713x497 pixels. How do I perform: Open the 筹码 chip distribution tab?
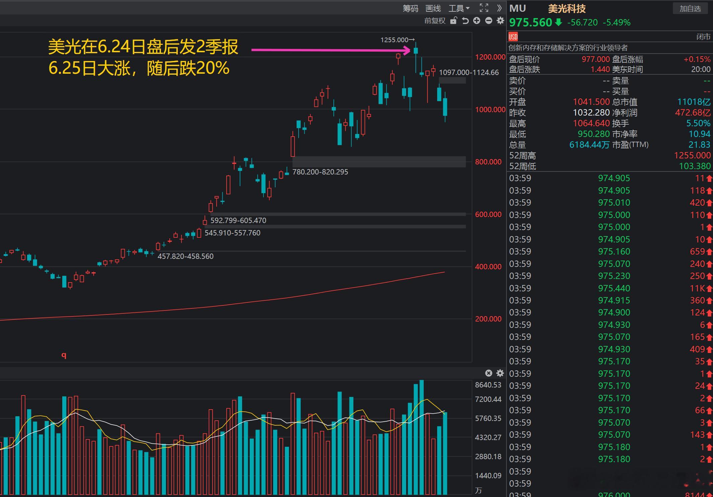[x=410, y=8]
